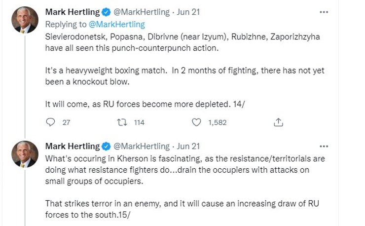Open more options menu for the Kherson tweet
365x226 pixels.
(324, 146)
